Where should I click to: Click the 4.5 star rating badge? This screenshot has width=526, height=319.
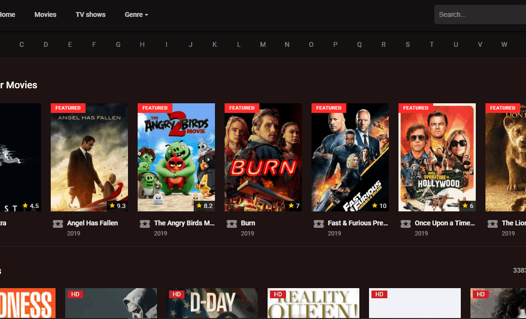click(31, 206)
